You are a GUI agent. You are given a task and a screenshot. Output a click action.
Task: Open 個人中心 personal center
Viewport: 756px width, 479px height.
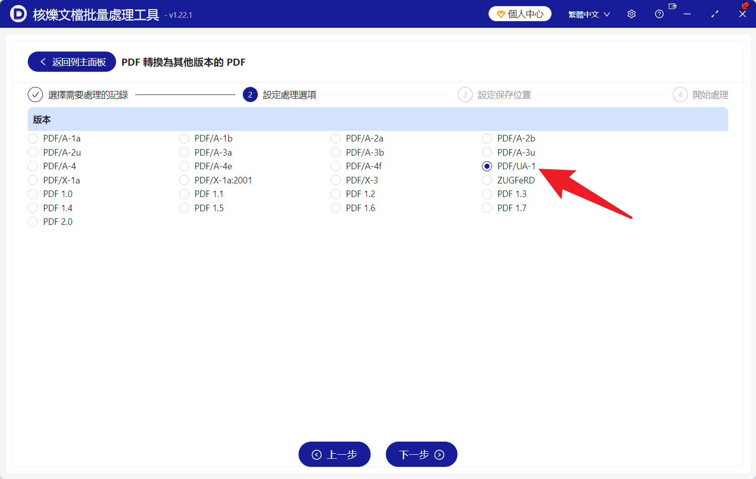pyautogui.click(x=520, y=14)
